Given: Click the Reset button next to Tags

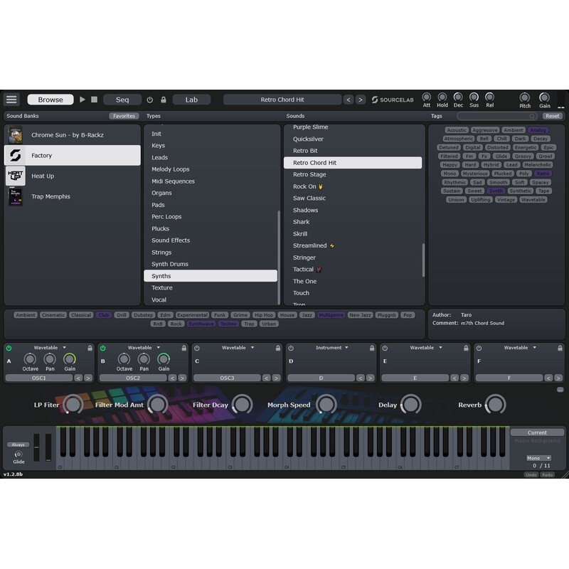Looking at the screenshot, I should point(553,116).
